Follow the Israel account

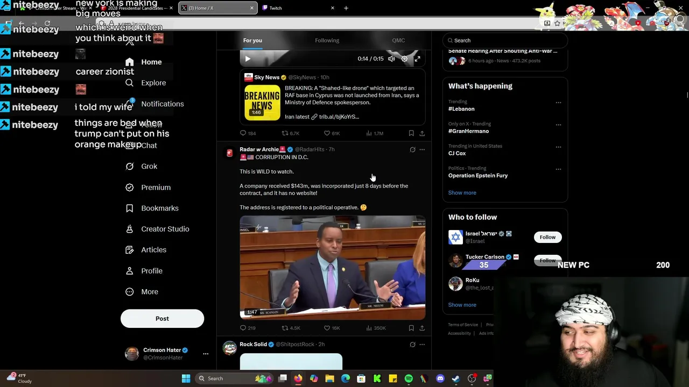pyautogui.click(x=547, y=237)
